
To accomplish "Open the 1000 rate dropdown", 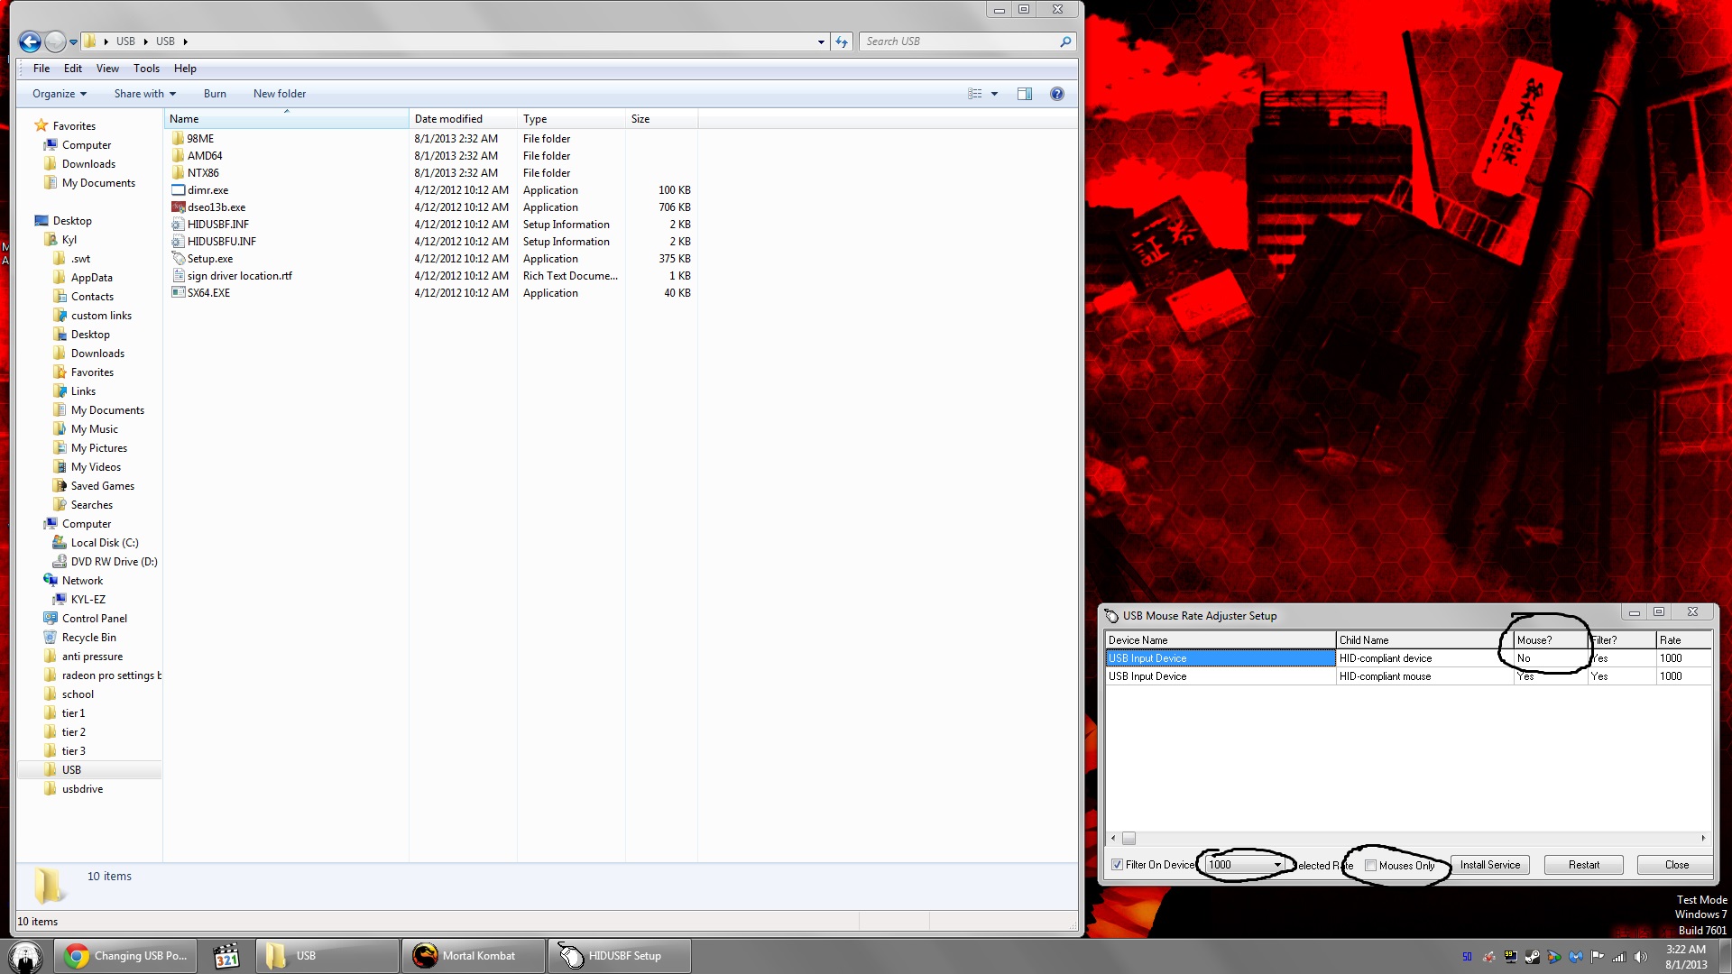I will click(1276, 865).
